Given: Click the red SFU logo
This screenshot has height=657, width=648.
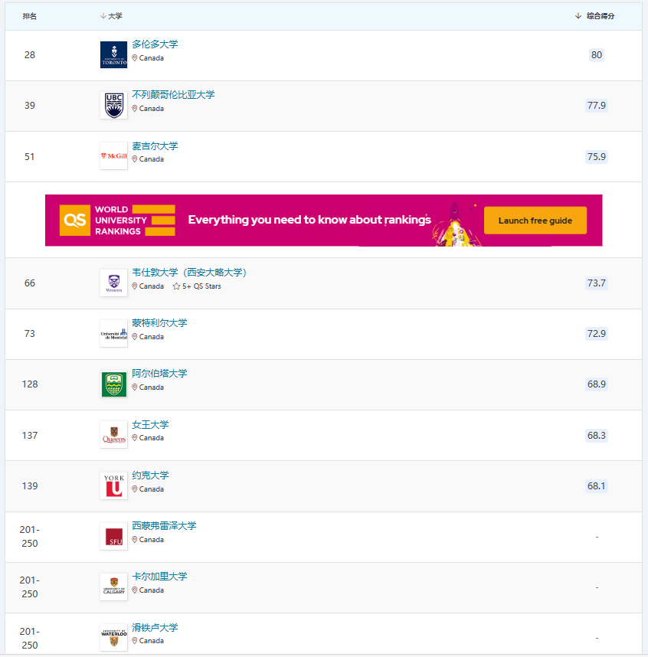Looking at the screenshot, I should (x=113, y=536).
